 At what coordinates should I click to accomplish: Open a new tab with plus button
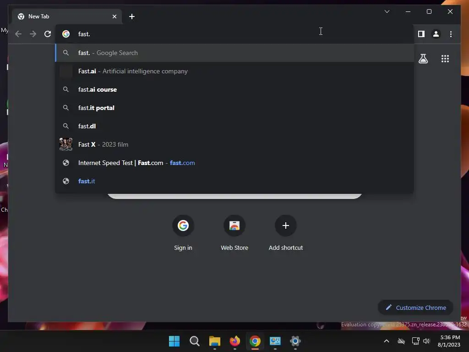coord(132,16)
